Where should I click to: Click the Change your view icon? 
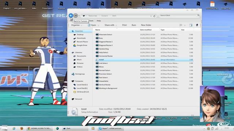coord(181,25)
